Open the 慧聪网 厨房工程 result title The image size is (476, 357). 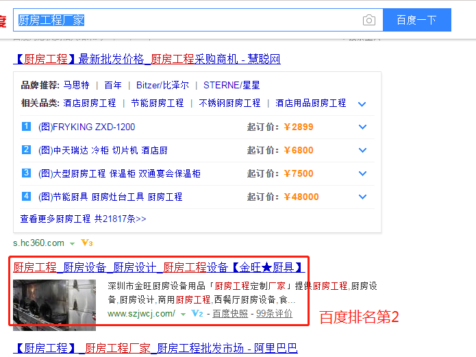coord(147,59)
